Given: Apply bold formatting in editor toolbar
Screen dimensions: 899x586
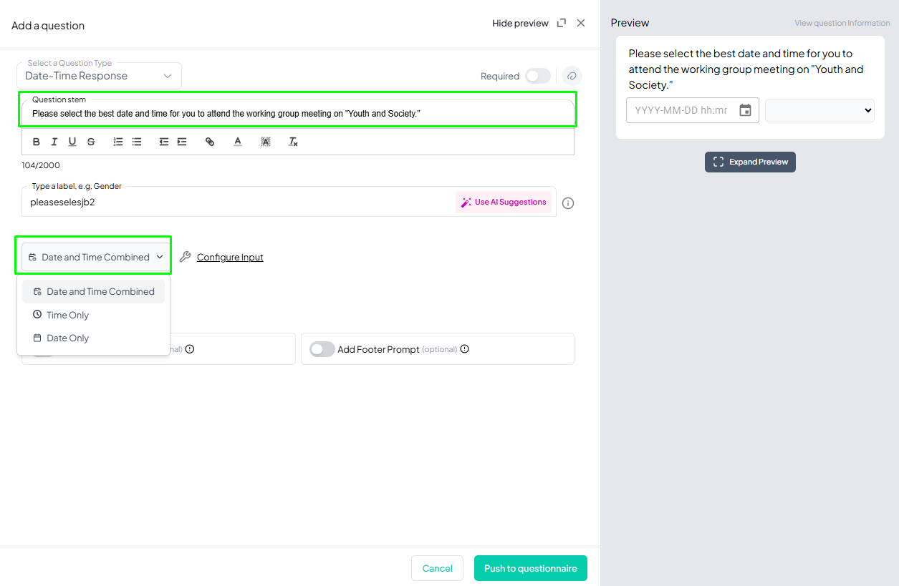Looking at the screenshot, I should 37,142.
